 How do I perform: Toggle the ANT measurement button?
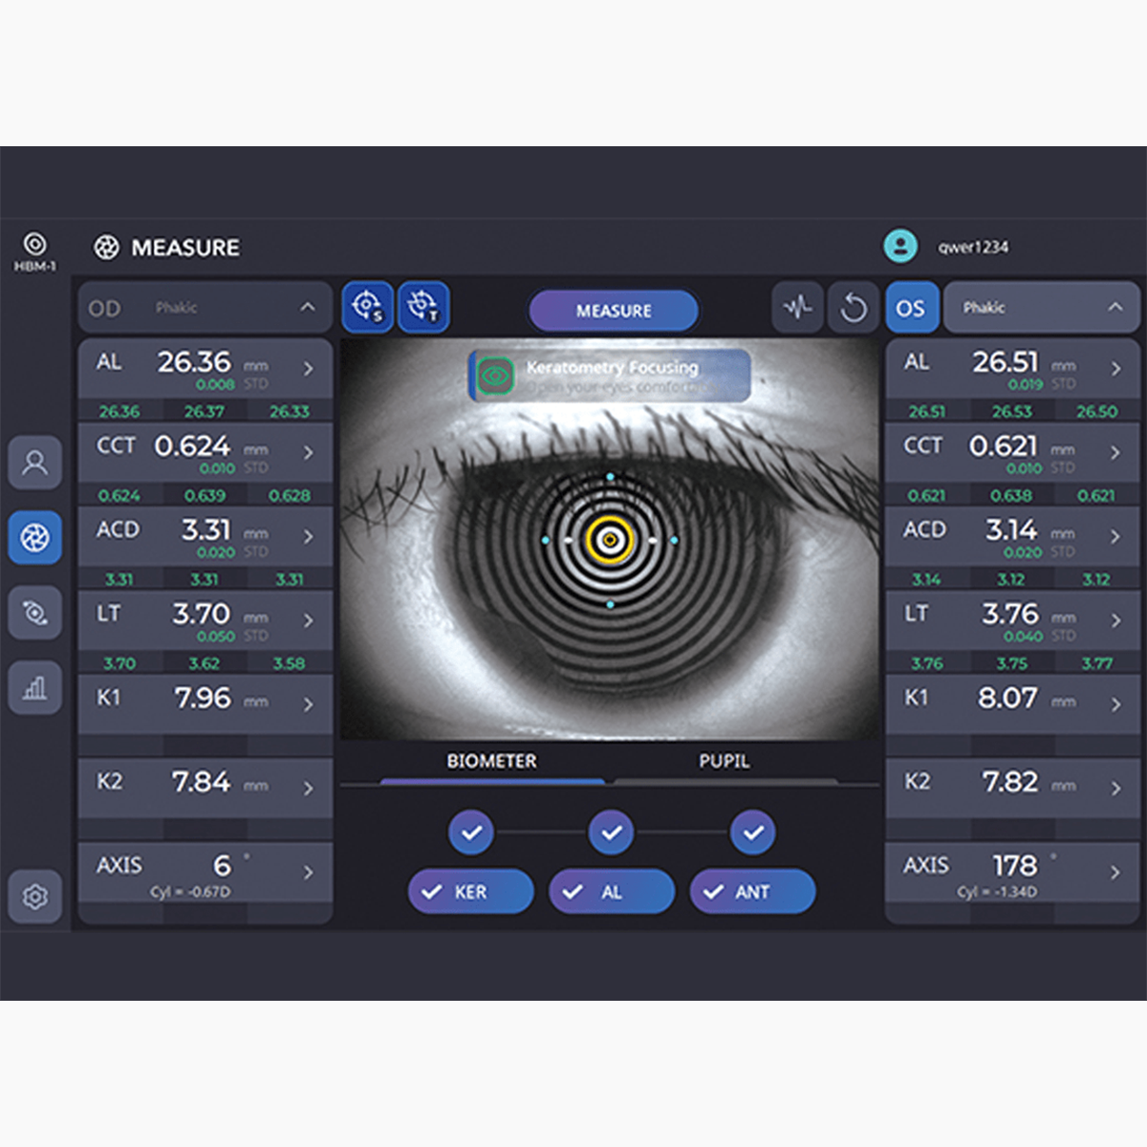753,892
